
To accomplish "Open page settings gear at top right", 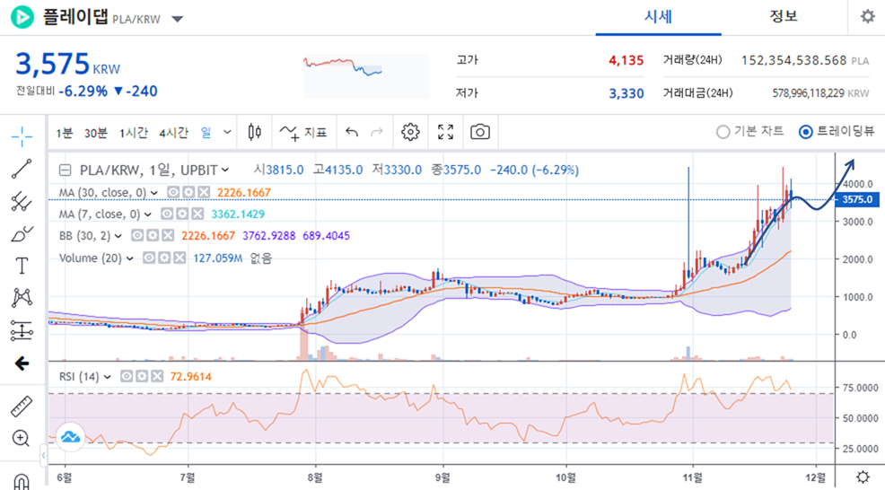I will (868, 16).
